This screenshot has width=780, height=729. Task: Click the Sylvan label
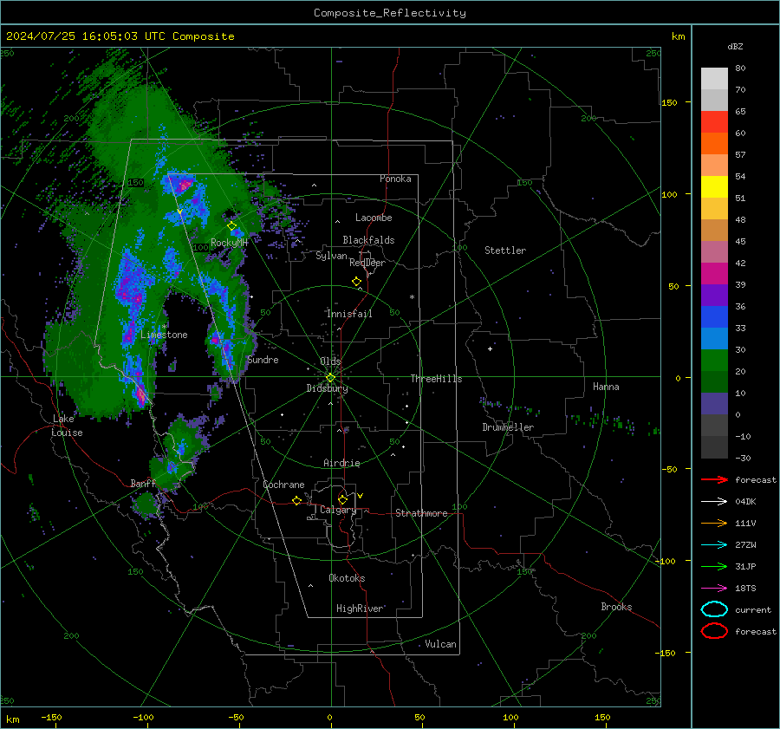pos(331,256)
